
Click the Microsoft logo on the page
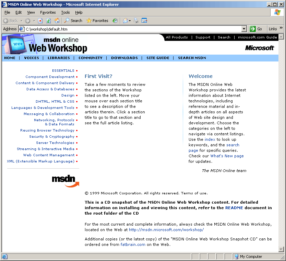click(259, 48)
